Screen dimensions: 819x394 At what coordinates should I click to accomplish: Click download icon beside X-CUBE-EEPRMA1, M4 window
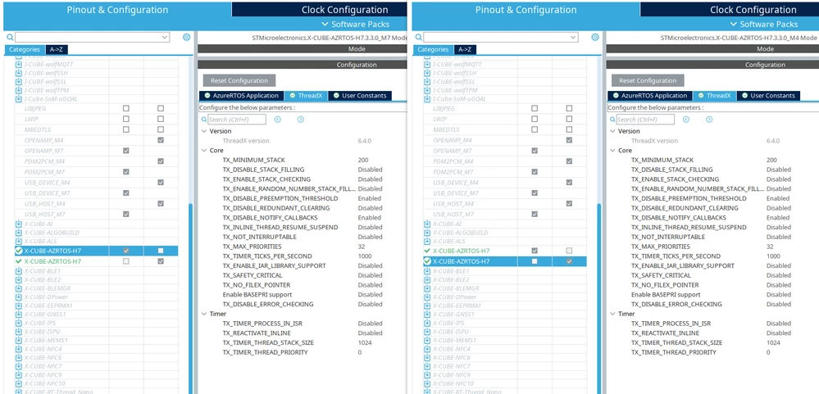coord(427,306)
